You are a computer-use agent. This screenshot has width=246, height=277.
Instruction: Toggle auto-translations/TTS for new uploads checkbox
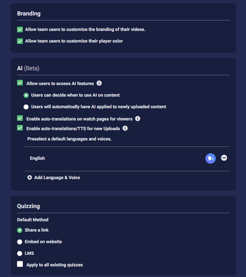pyautogui.click(x=20, y=128)
